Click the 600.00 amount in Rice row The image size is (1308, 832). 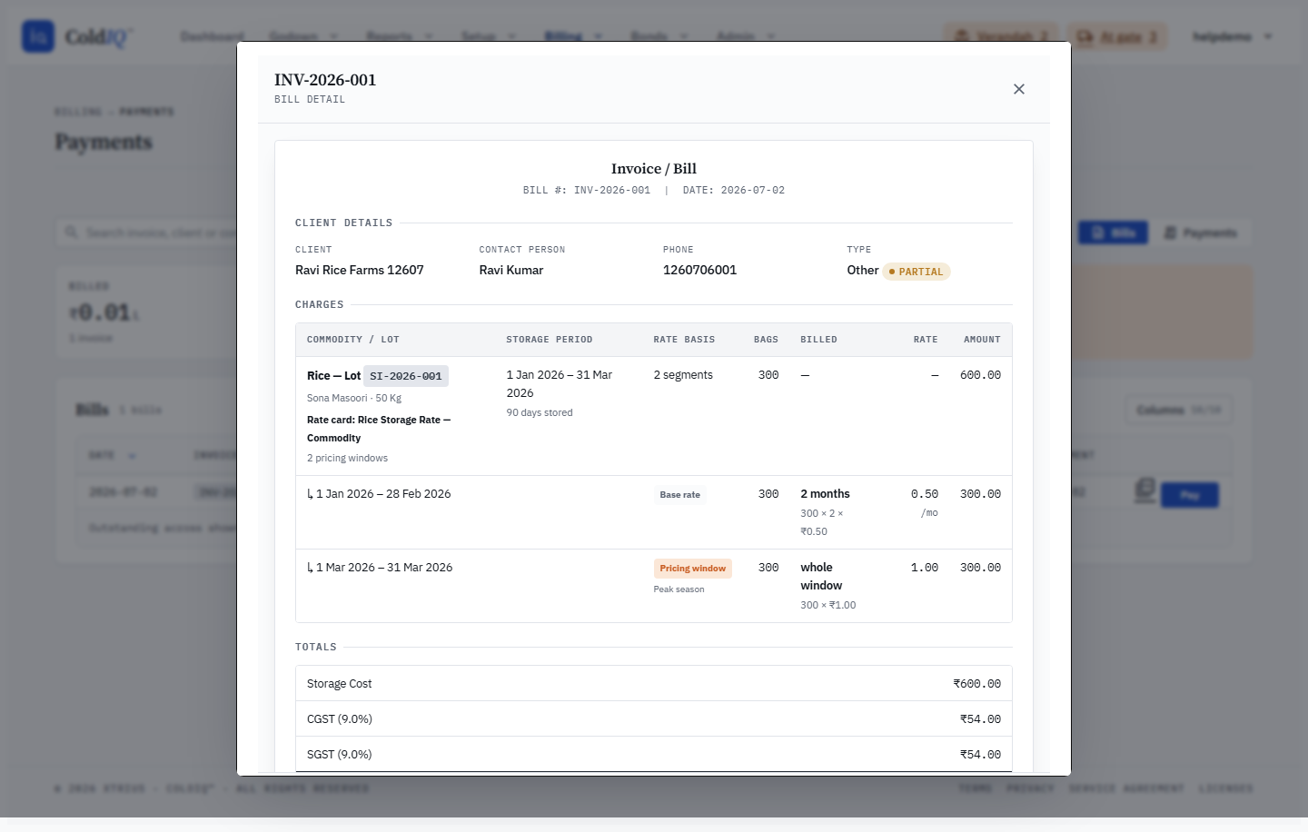pyautogui.click(x=980, y=375)
